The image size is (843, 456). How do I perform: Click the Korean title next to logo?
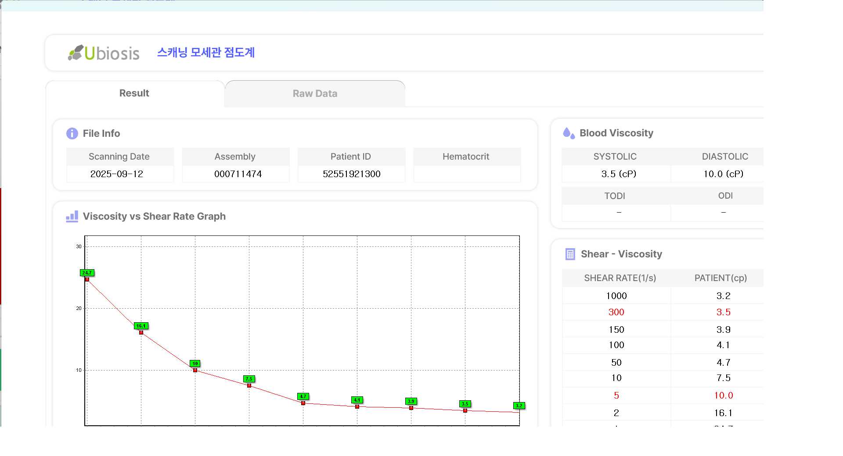point(206,53)
